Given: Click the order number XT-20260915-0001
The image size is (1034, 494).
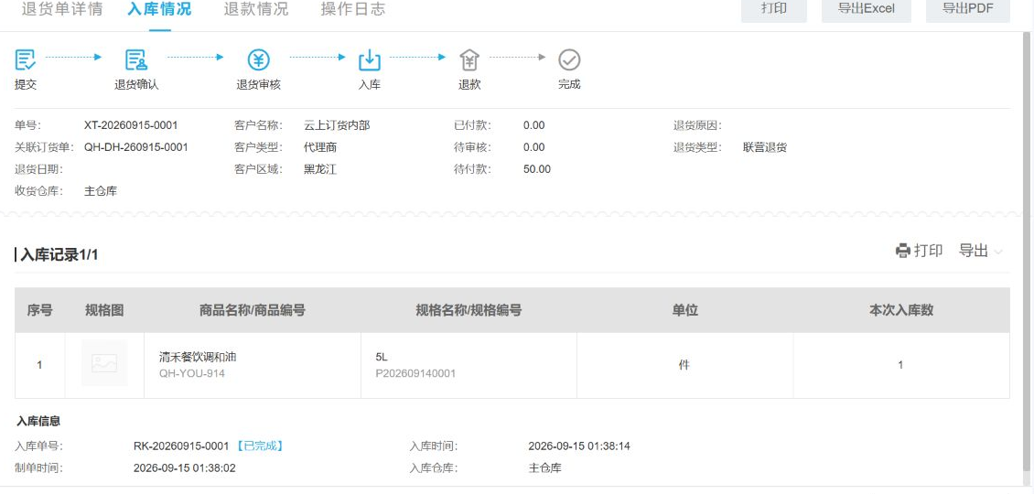Looking at the screenshot, I should 131,125.
